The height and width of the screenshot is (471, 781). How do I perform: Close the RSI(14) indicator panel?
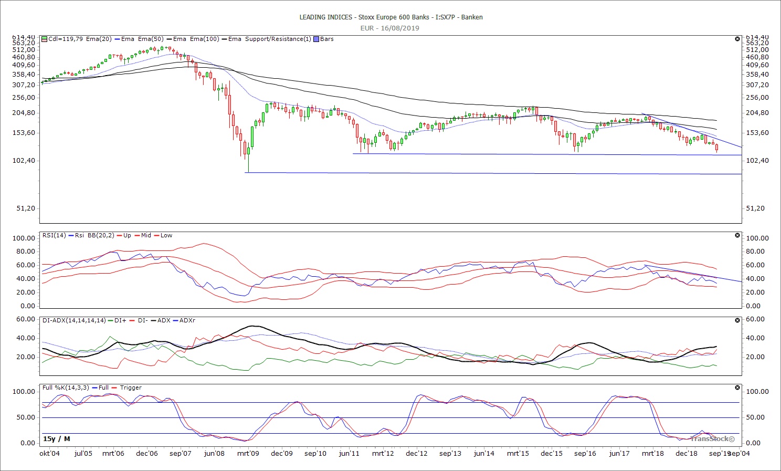pyautogui.click(x=737, y=235)
